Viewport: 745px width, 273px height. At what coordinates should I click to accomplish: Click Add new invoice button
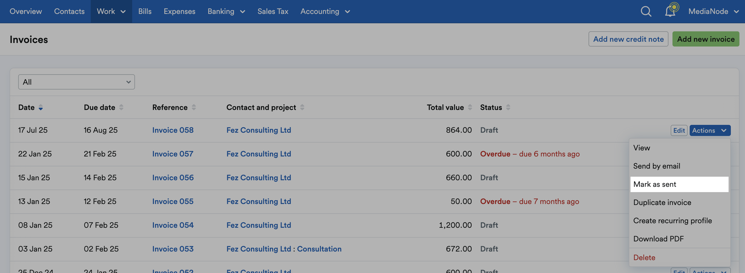[706, 39]
